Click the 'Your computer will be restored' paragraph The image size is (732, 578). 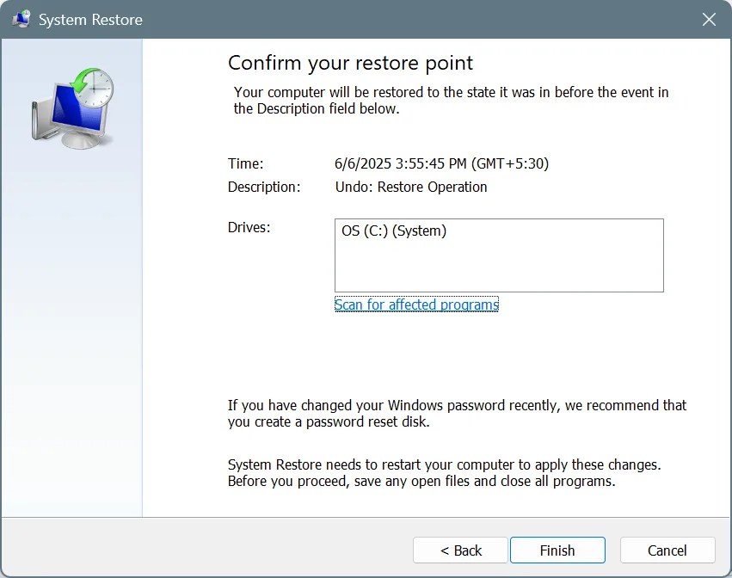pyautogui.click(x=451, y=101)
